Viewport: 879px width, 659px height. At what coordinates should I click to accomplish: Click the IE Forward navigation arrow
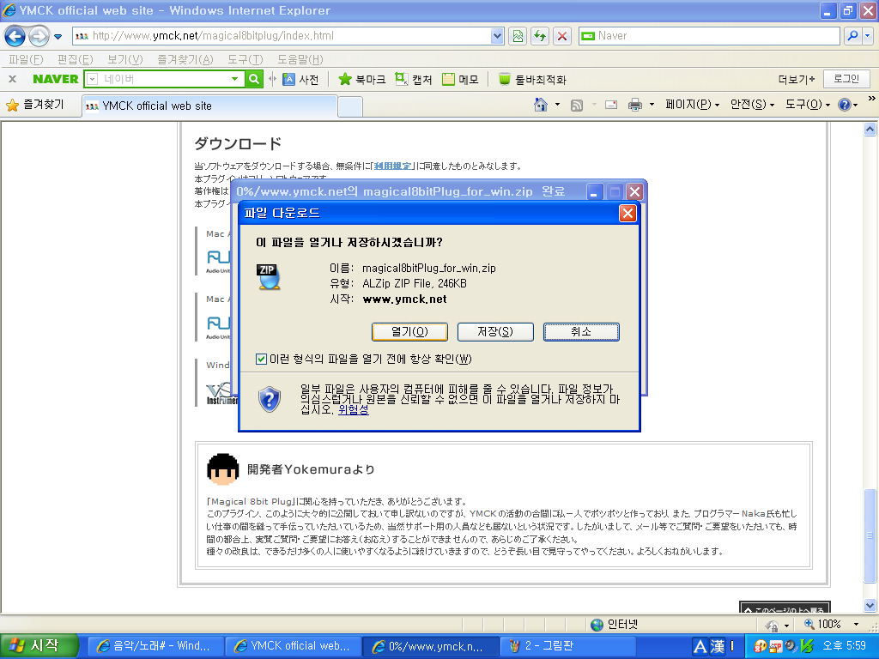pyautogui.click(x=39, y=36)
